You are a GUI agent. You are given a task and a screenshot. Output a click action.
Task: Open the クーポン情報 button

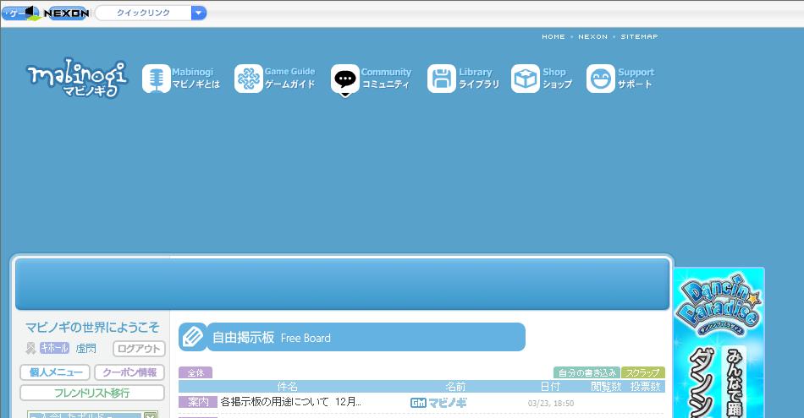pyautogui.click(x=129, y=372)
